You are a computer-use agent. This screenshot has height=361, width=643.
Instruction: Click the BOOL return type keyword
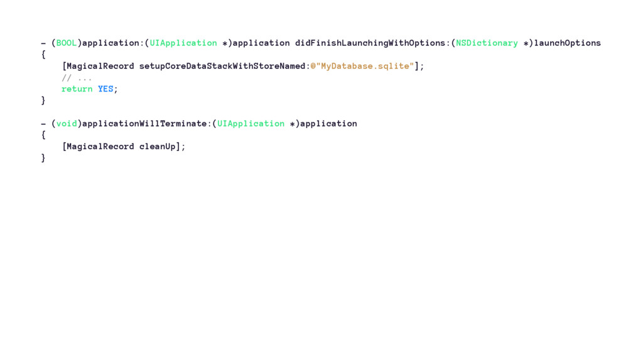[67, 43]
